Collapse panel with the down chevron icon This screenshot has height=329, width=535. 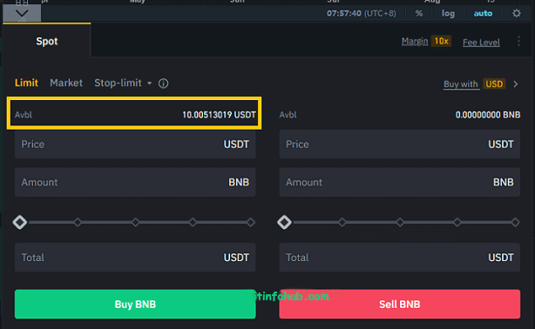[x=22, y=14]
